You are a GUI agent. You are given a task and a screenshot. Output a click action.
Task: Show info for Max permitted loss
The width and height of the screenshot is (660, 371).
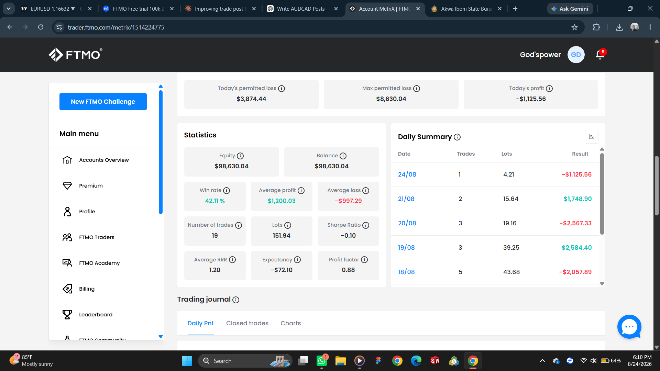point(417,89)
